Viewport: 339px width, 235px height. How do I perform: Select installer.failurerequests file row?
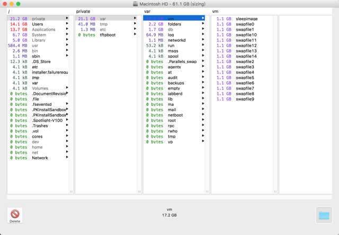click(x=38, y=72)
